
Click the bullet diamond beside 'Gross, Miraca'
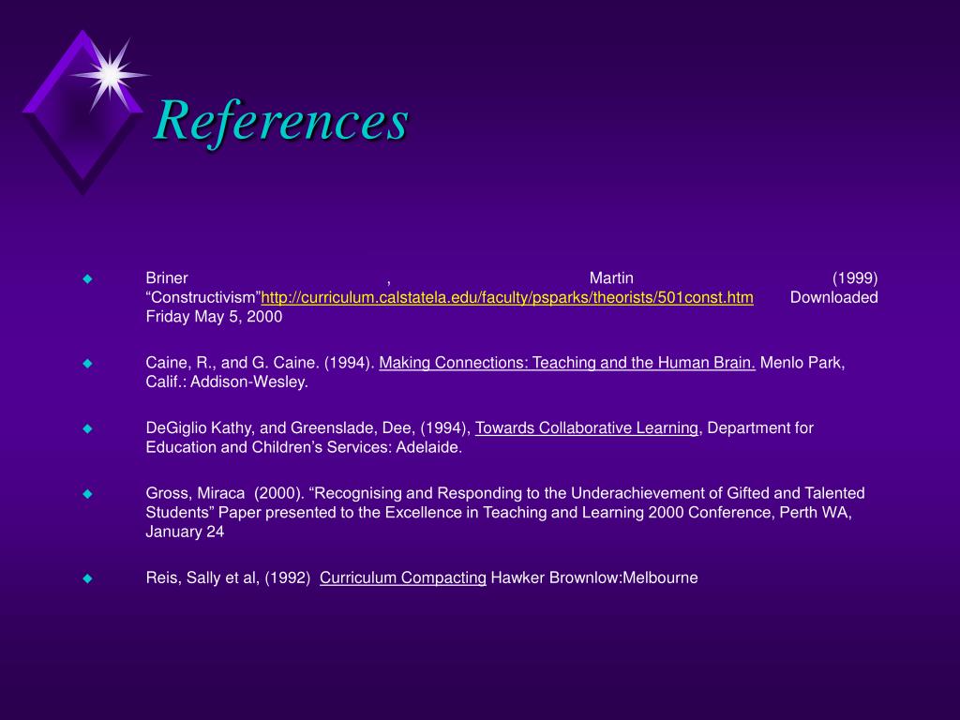87,494
